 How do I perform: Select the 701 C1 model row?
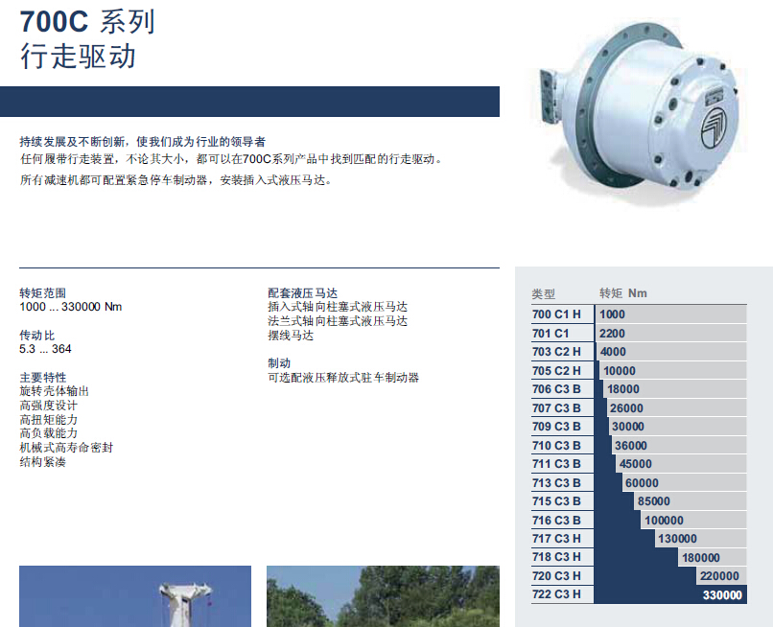click(638, 333)
